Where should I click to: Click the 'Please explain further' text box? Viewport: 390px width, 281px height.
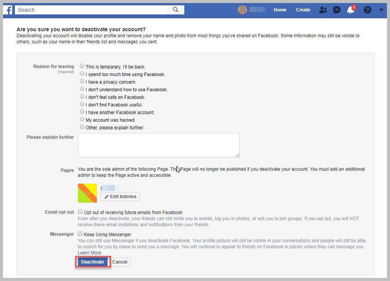point(159,145)
